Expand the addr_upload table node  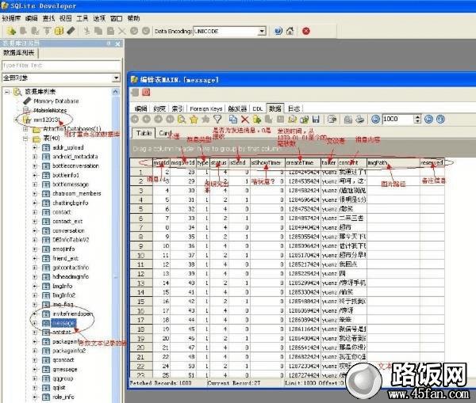tap(35, 147)
